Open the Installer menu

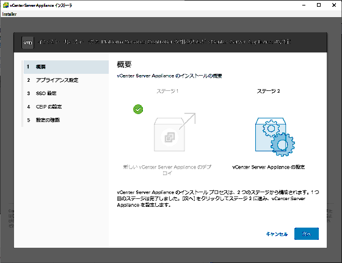point(9,14)
